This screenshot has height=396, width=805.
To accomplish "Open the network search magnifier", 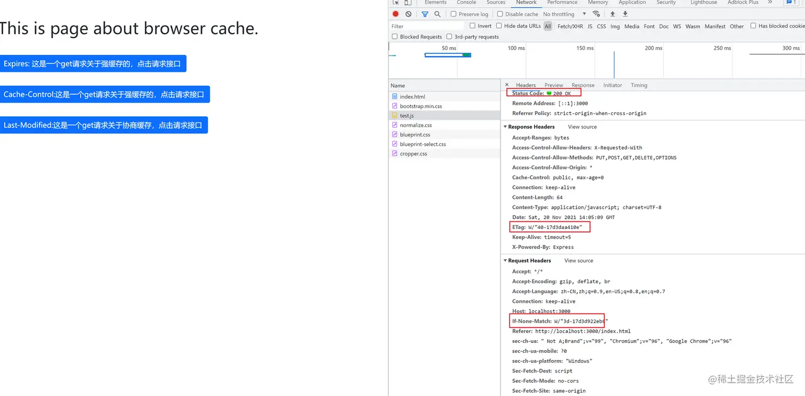I will pyautogui.click(x=437, y=14).
